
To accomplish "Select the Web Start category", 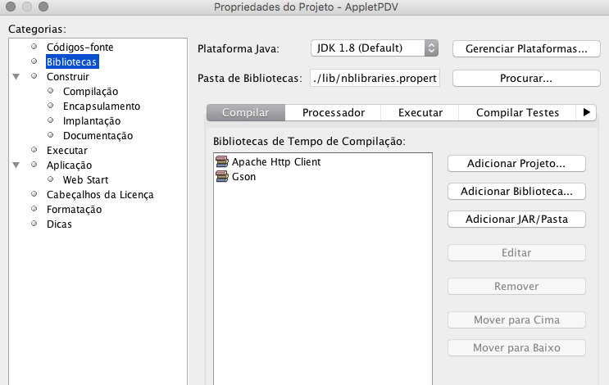I will 85,180.
